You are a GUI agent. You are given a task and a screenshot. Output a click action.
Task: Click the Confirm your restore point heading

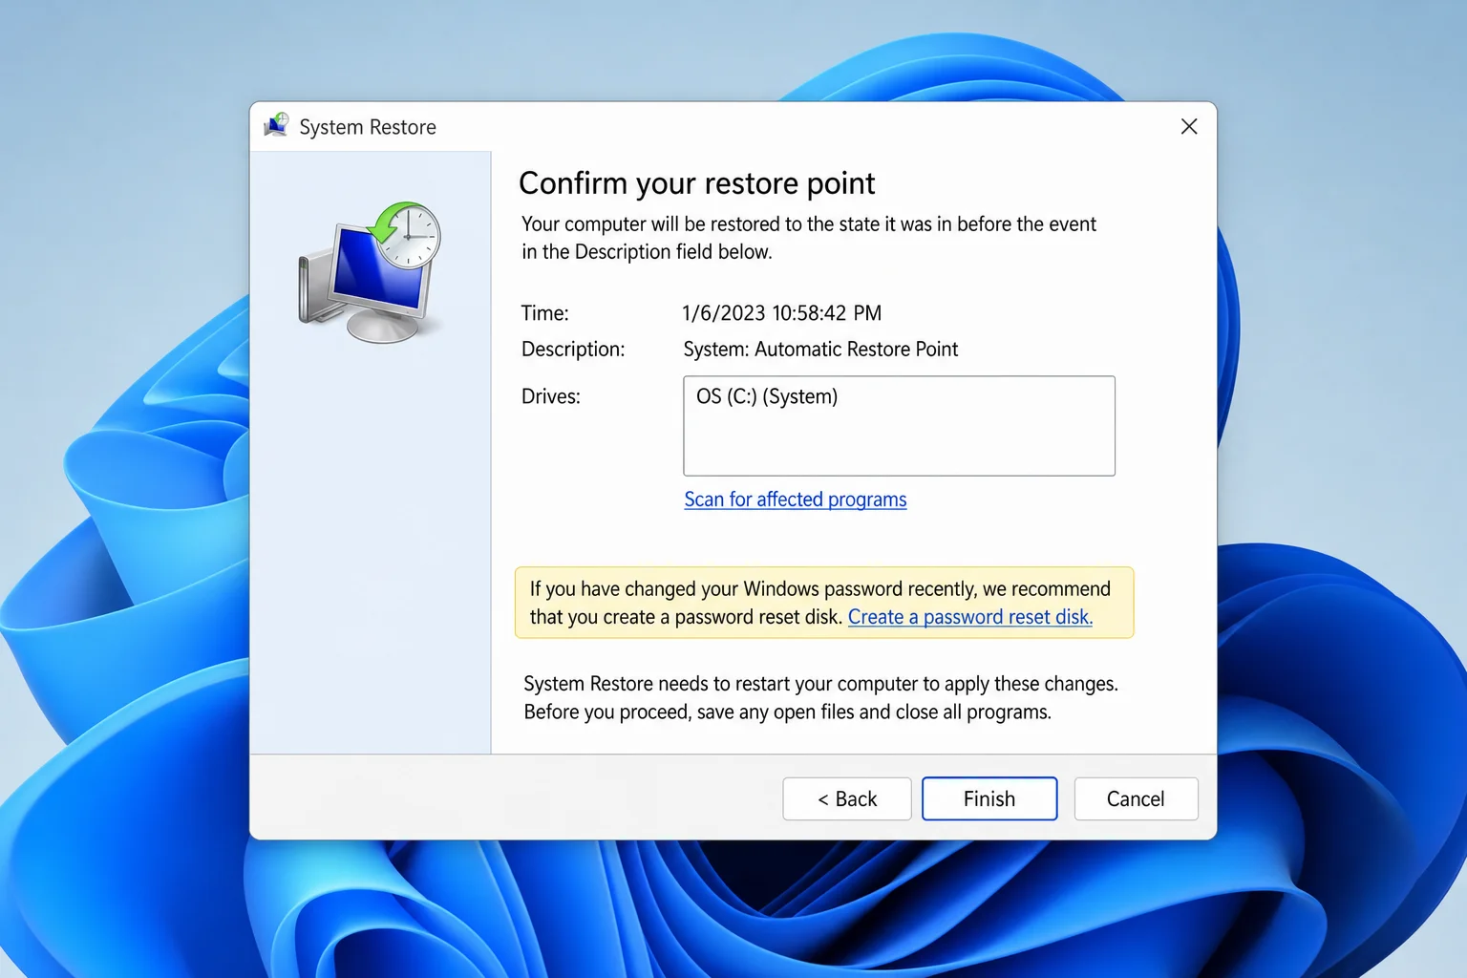[696, 183]
